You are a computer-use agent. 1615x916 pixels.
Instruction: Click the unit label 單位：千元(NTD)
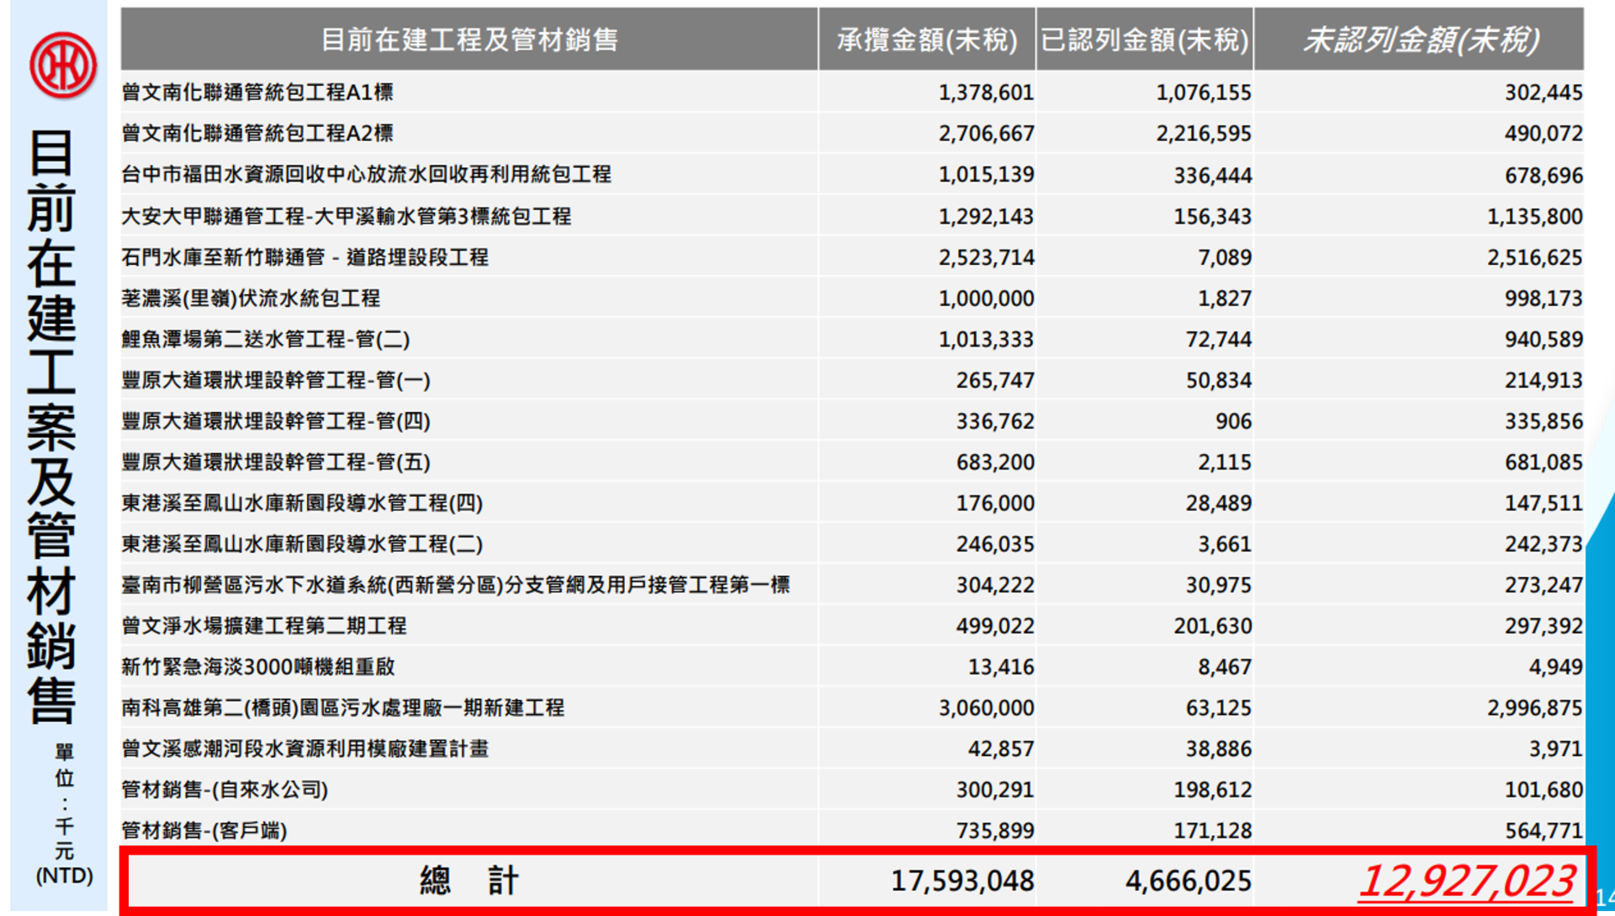tap(64, 813)
